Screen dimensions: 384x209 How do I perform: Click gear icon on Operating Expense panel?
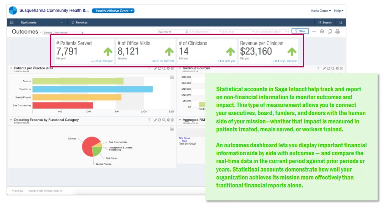tap(168, 120)
